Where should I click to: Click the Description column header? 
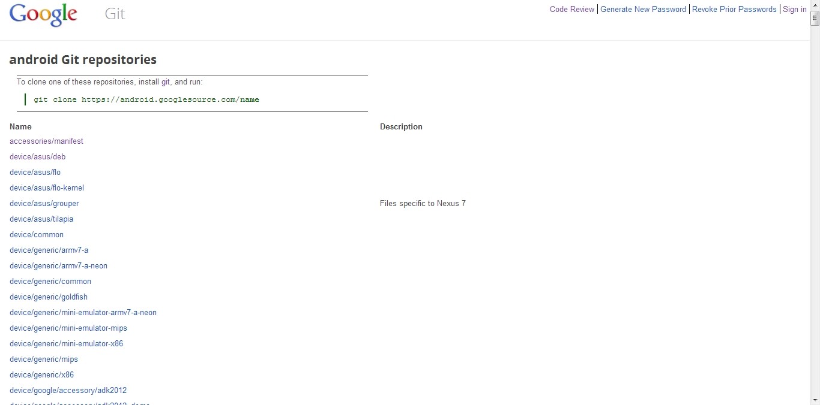(401, 127)
